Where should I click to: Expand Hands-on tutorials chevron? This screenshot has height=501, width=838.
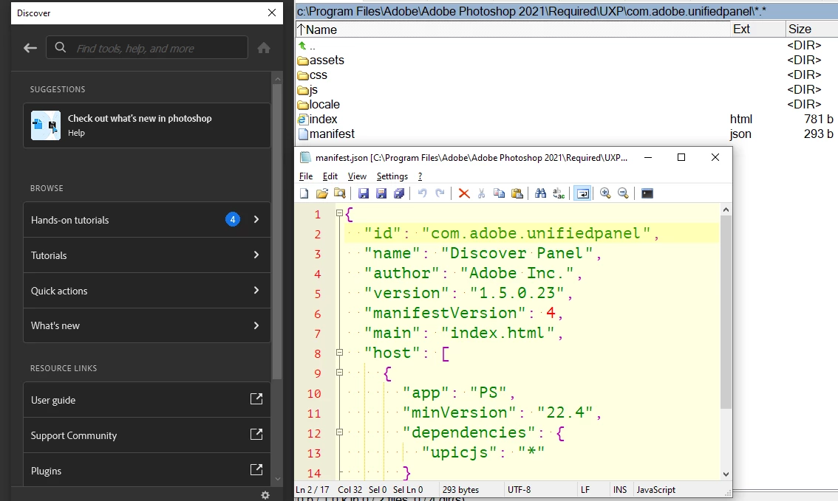click(256, 219)
